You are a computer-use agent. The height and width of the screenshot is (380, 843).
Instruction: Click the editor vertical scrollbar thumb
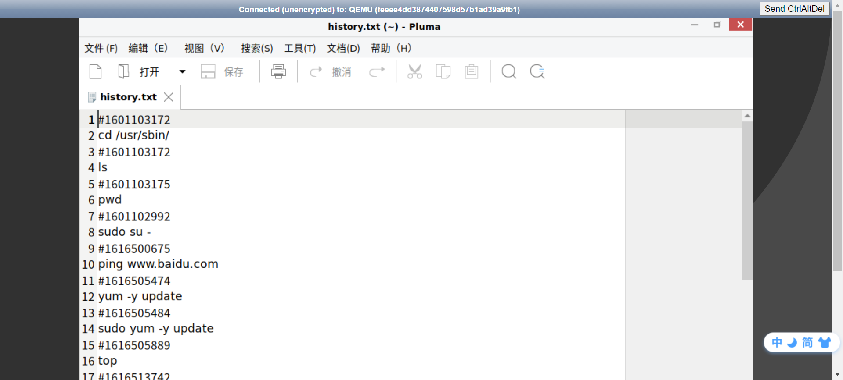(x=747, y=201)
